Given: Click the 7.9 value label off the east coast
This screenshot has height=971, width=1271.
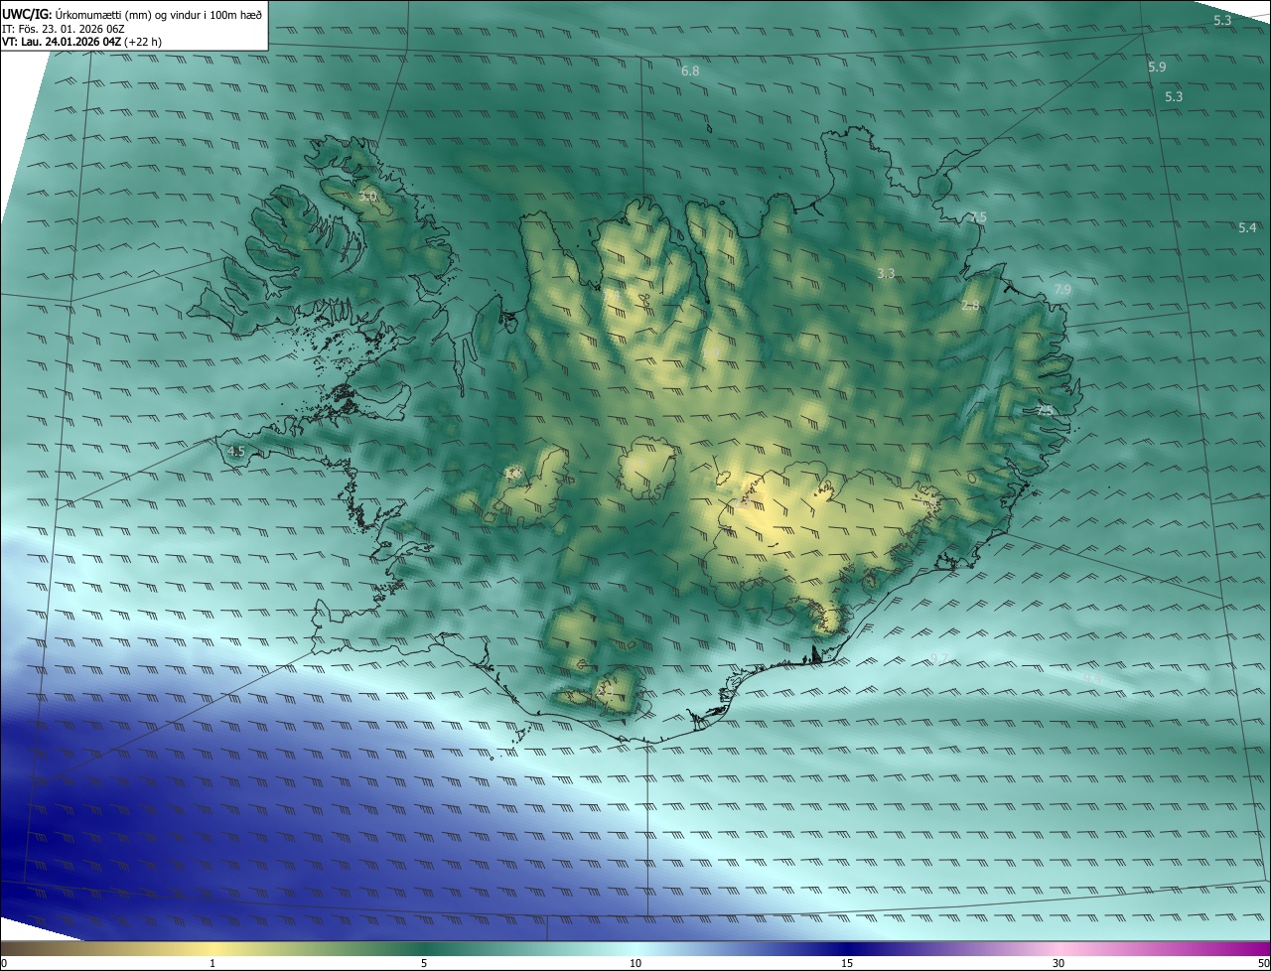Looking at the screenshot, I should (1061, 290).
